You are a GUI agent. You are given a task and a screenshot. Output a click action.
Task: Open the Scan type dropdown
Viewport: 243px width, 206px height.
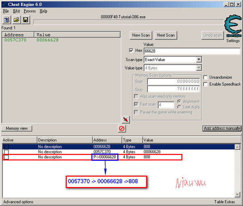[x=199, y=59]
